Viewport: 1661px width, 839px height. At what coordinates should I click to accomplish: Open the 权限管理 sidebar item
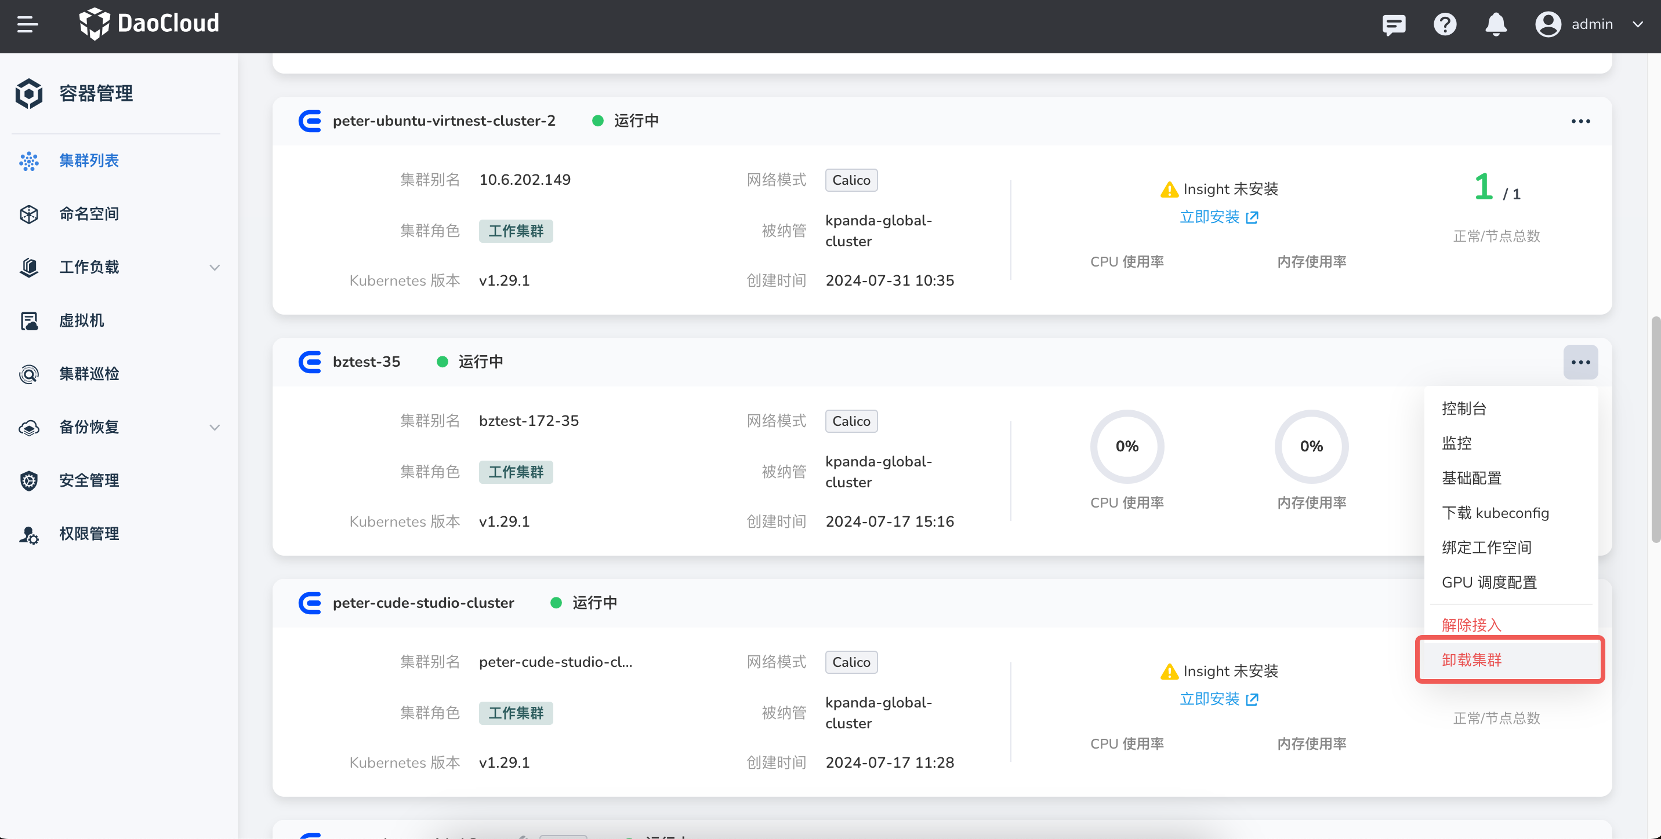tap(89, 534)
